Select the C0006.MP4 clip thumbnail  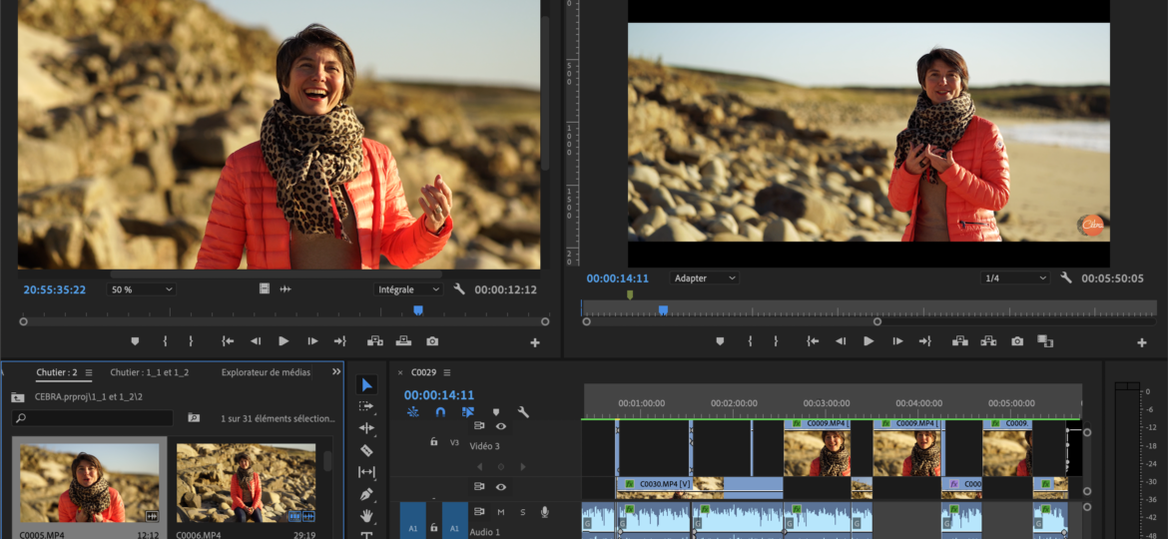[246, 483]
